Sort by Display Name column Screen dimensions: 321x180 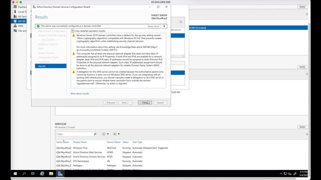[x=80, y=142]
